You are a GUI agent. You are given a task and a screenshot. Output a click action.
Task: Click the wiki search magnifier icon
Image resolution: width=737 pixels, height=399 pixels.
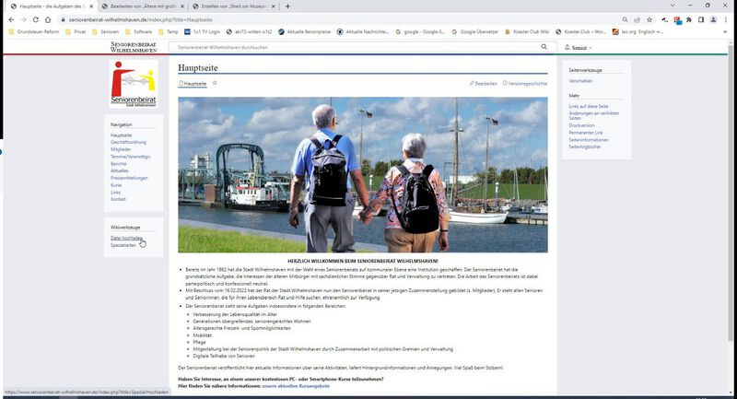pyautogui.click(x=544, y=47)
